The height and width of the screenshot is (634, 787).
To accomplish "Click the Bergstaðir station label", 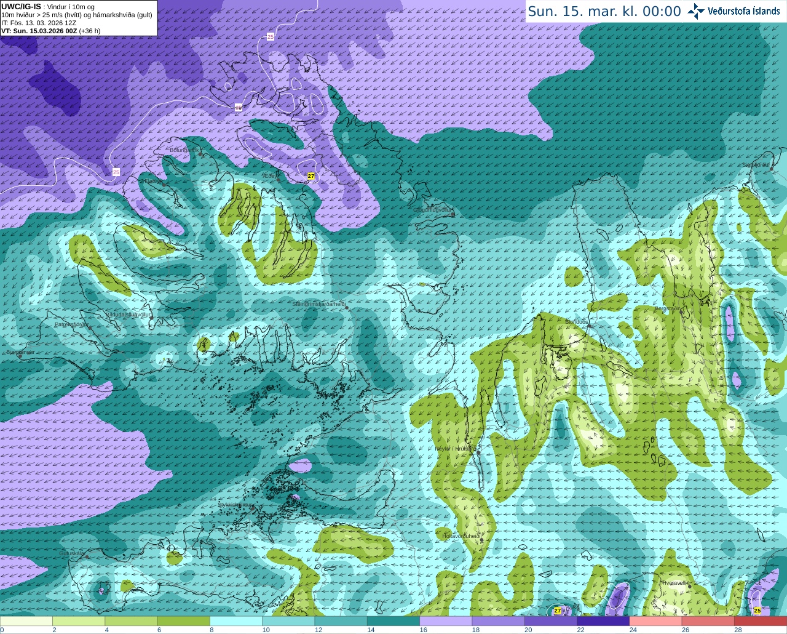I will 668,308.
